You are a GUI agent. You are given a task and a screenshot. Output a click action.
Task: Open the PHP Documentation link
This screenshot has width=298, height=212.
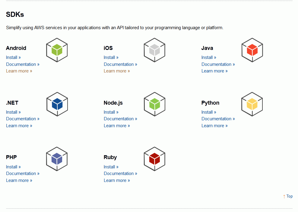(23, 174)
